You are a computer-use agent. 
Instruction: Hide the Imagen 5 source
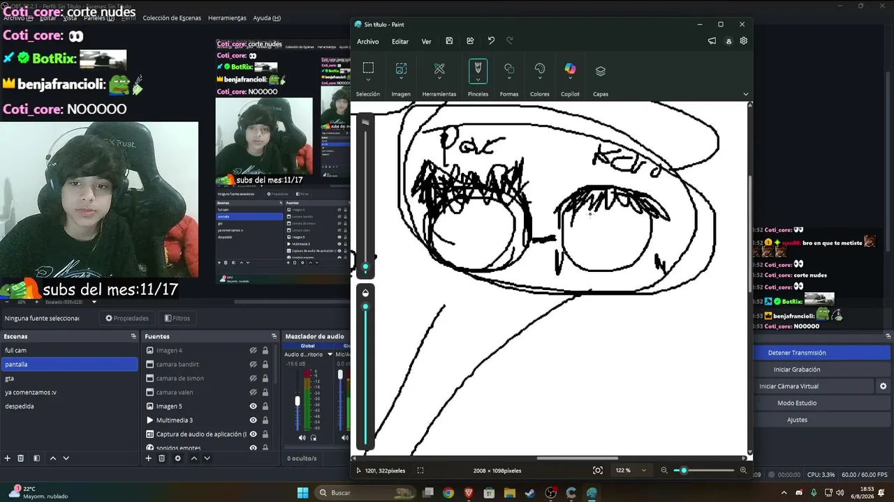pos(253,406)
